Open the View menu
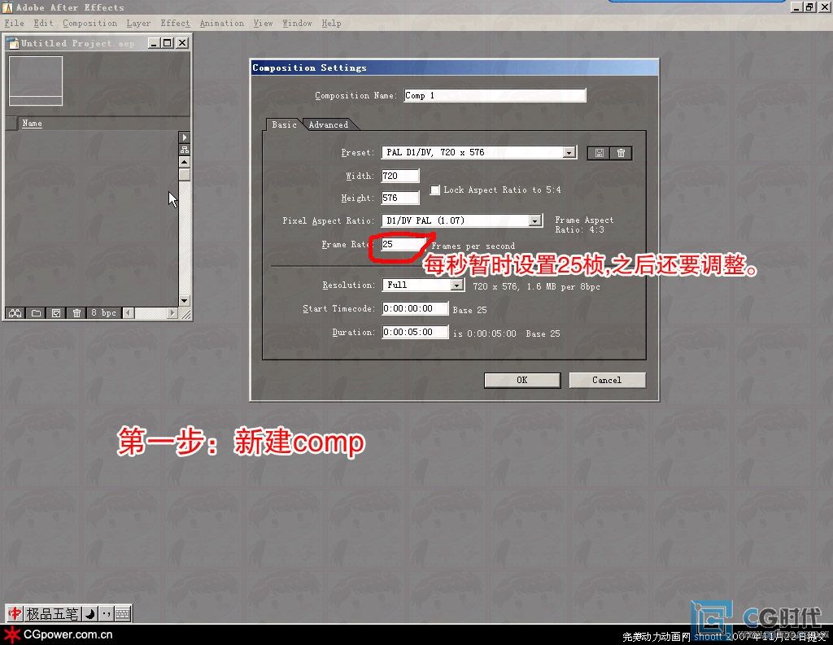This screenshot has width=833, height=645. [x=263, y=23]
